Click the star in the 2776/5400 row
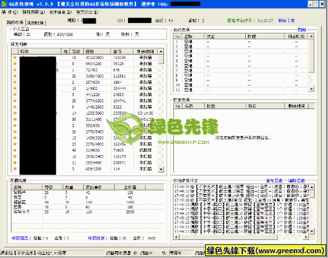The height and width of the screenshot is (258, 328). (x=15, y=131)
